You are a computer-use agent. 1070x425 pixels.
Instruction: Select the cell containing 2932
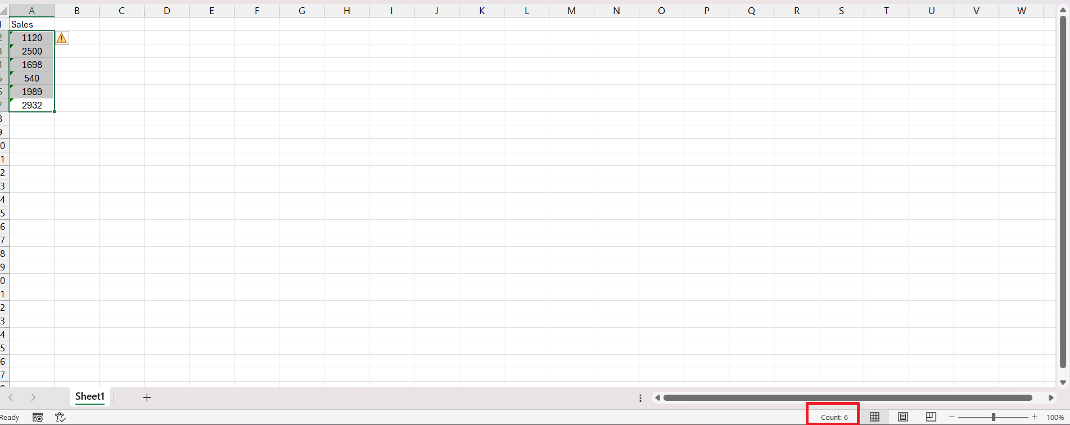coord(31,105)
